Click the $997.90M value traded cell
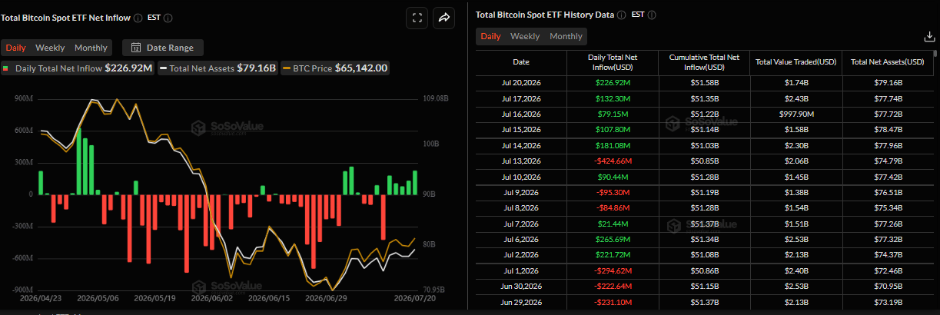Image resolution: width=940 pixels, height=315 pixels. (796, 113)
